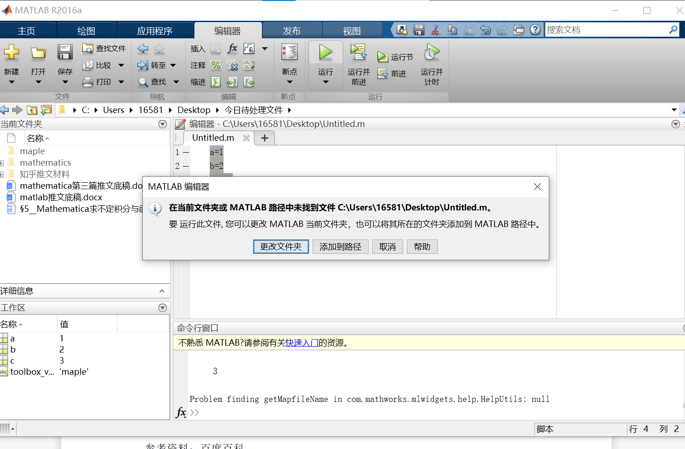The image size is (685, 449).
Task: Click Desktop in the address path
Action: pyautogui.click(x=194, y=110)
